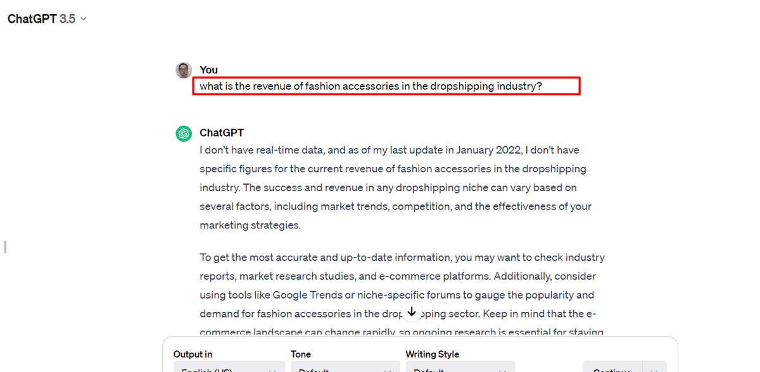The height and width of the screenshot is (372, 760).
Task: Open the sidebar using the left edge handle
Action: click(5, 247)
